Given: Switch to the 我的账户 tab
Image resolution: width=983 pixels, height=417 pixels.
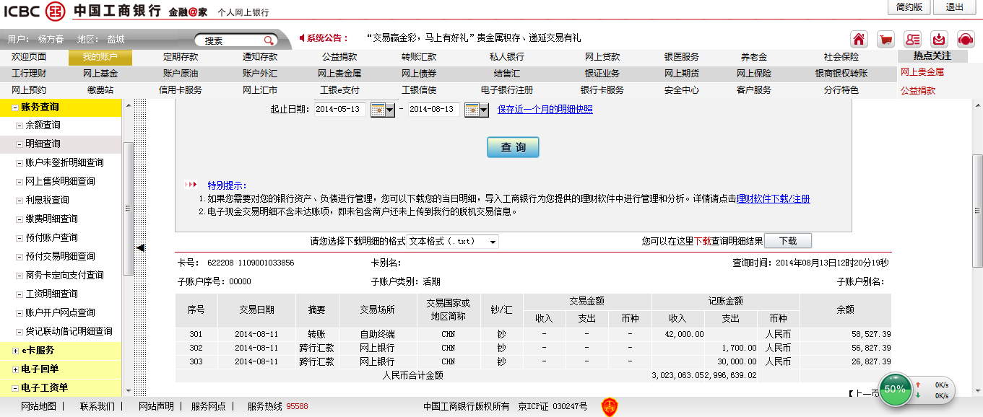Looking at the screenshot, I should (100, 57).
